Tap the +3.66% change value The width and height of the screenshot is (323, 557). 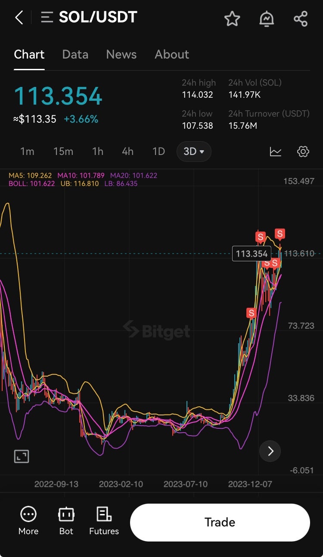coord(81,119)
